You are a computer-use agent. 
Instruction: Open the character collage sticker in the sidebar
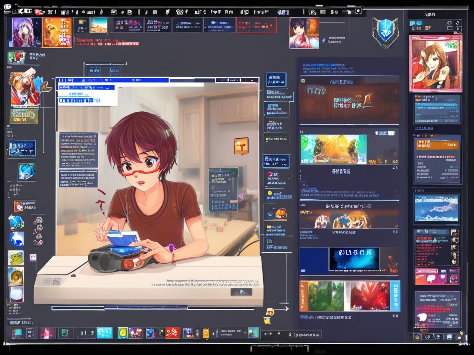pos(26,89)
